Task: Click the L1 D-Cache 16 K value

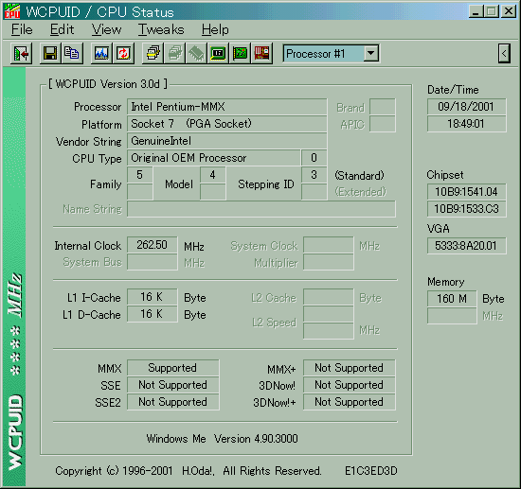Action: pos(153,314)
